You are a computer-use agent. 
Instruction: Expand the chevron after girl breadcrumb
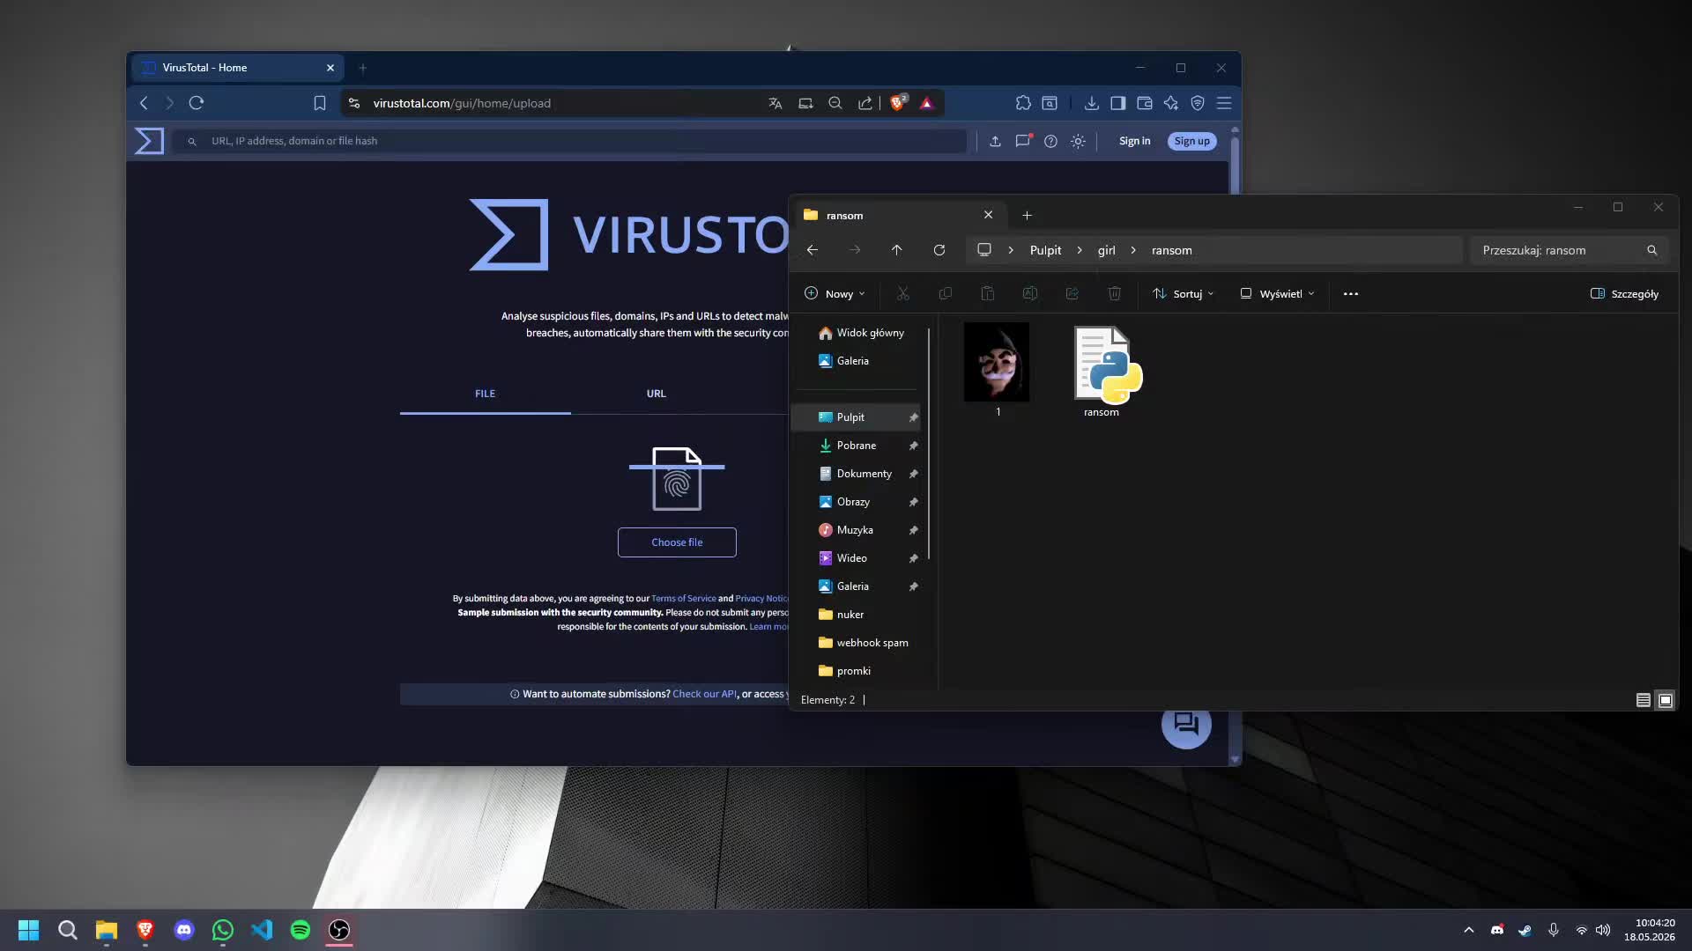point(1133,250)
